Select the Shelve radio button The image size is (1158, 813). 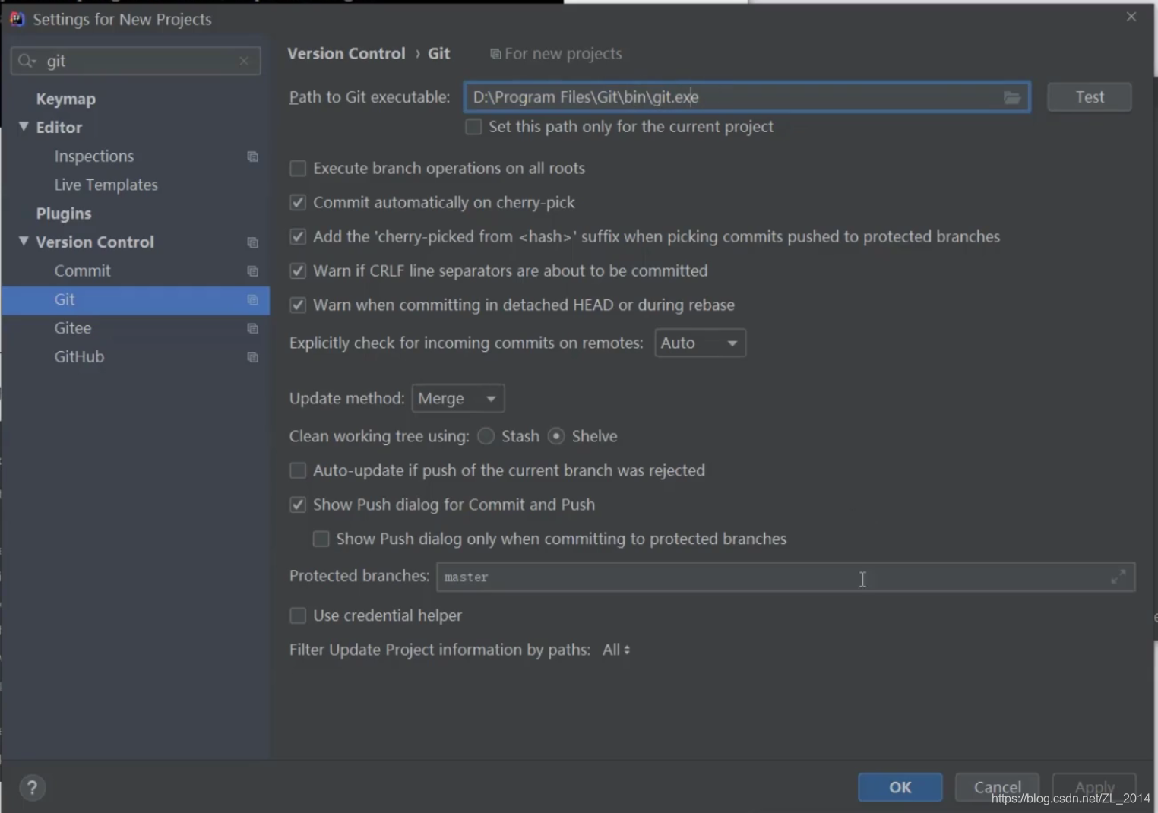point(556,436)
